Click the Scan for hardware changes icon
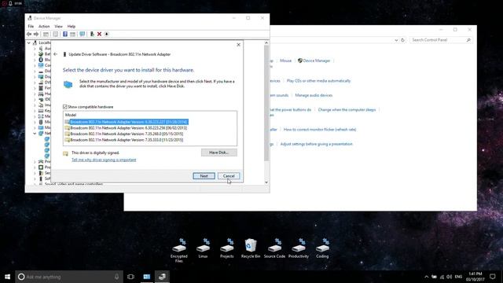Screen dimensions: 503x283 click(83, 34)
